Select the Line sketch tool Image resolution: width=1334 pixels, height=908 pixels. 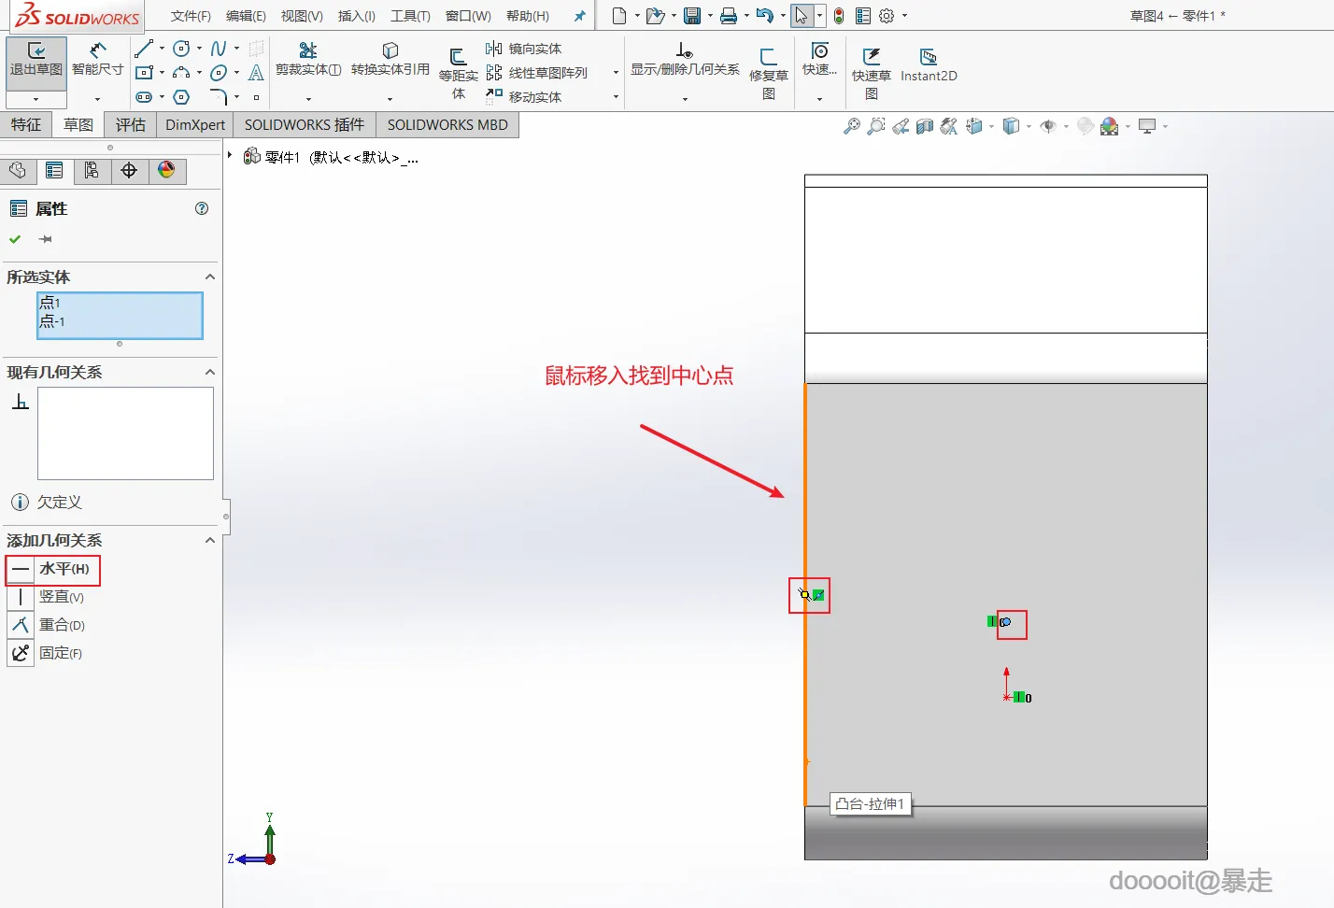[143, 49]
